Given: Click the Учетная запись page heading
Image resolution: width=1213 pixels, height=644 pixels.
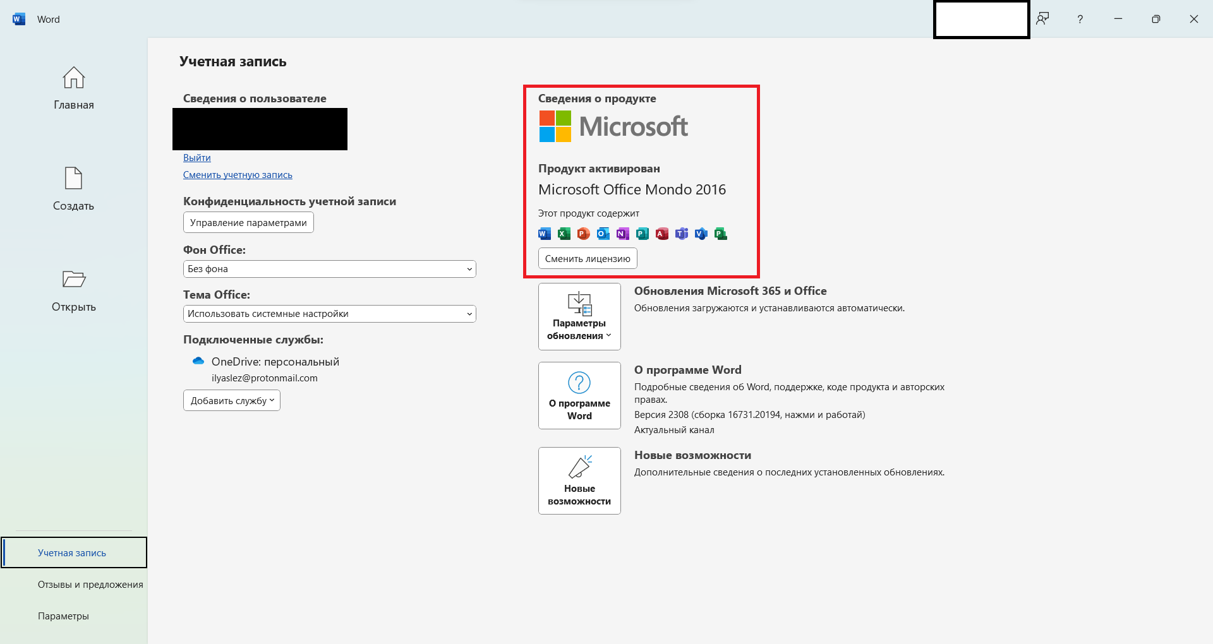Looking at the screenshot, I should pos(233,62).
